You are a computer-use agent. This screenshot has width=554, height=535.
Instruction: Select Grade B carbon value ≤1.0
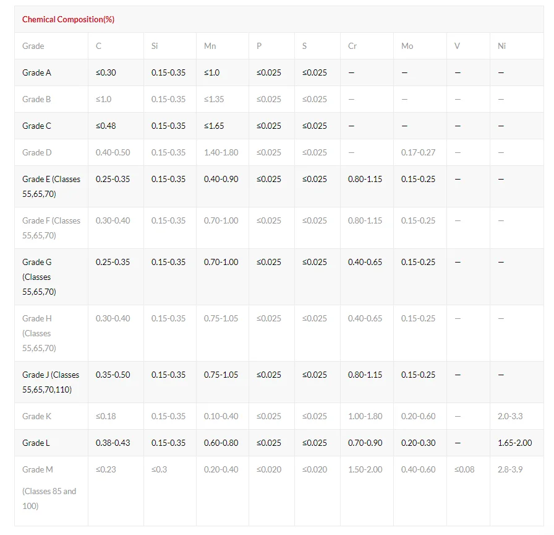(x=103, y=99)
